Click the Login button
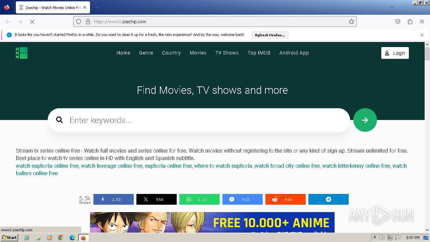430x242 pixels. tap(395, 53)
